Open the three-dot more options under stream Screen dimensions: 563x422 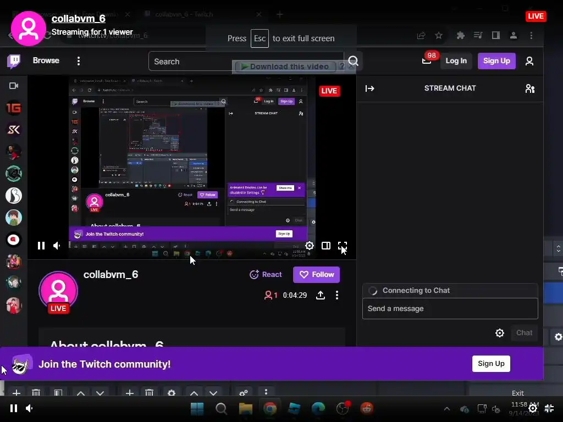coord(337,295)
